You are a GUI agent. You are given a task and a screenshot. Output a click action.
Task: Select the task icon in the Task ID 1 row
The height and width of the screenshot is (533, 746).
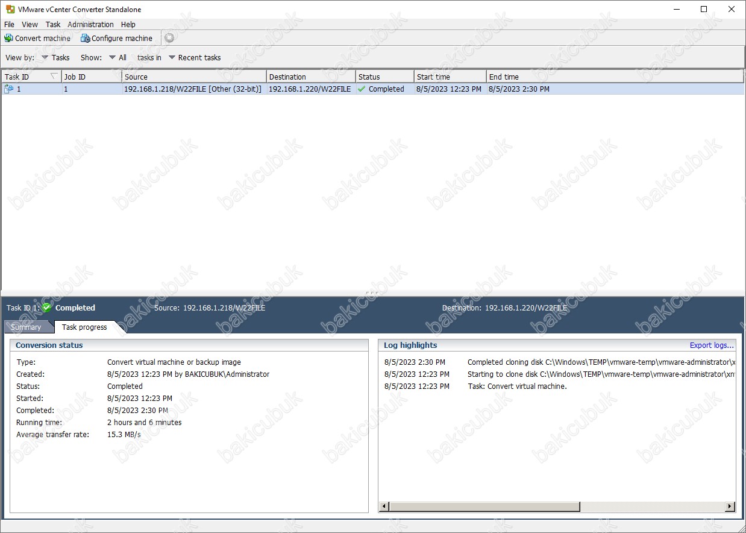[9, 89]
